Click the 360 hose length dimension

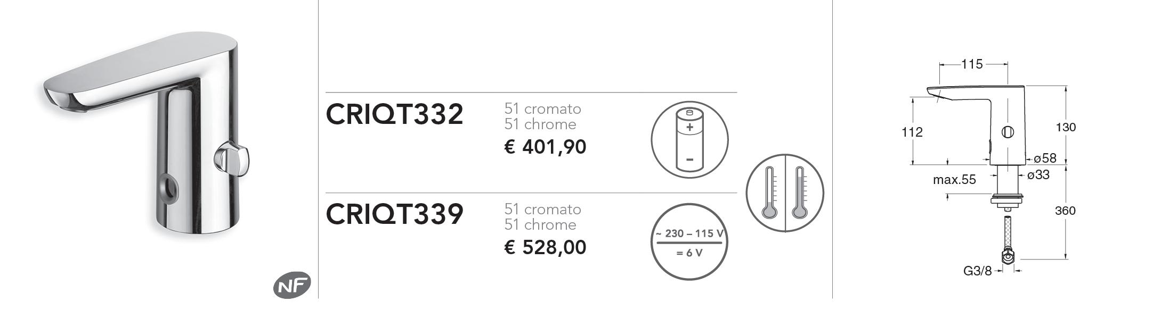pos(1065,211)
